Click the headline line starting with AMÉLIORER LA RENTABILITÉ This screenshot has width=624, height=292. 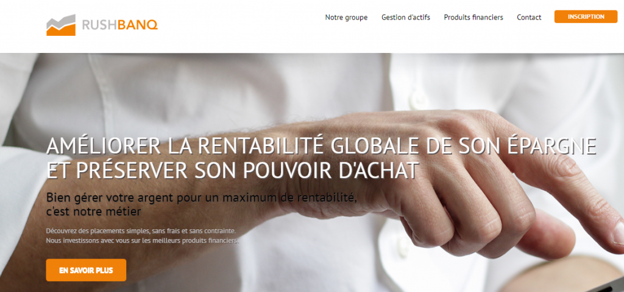(322, 146)
